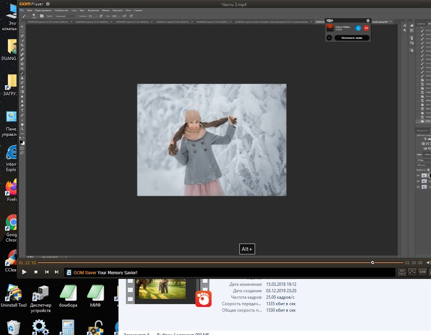Select the video thumbnail in the Explorer preview
Image resolution: width=431 pixels, height=335 pixels.
[162, 289]
